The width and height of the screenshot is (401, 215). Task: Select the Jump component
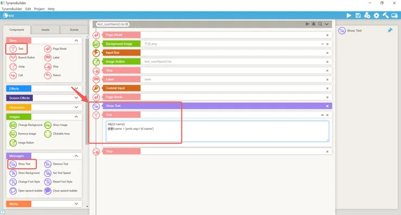point(17,67)
